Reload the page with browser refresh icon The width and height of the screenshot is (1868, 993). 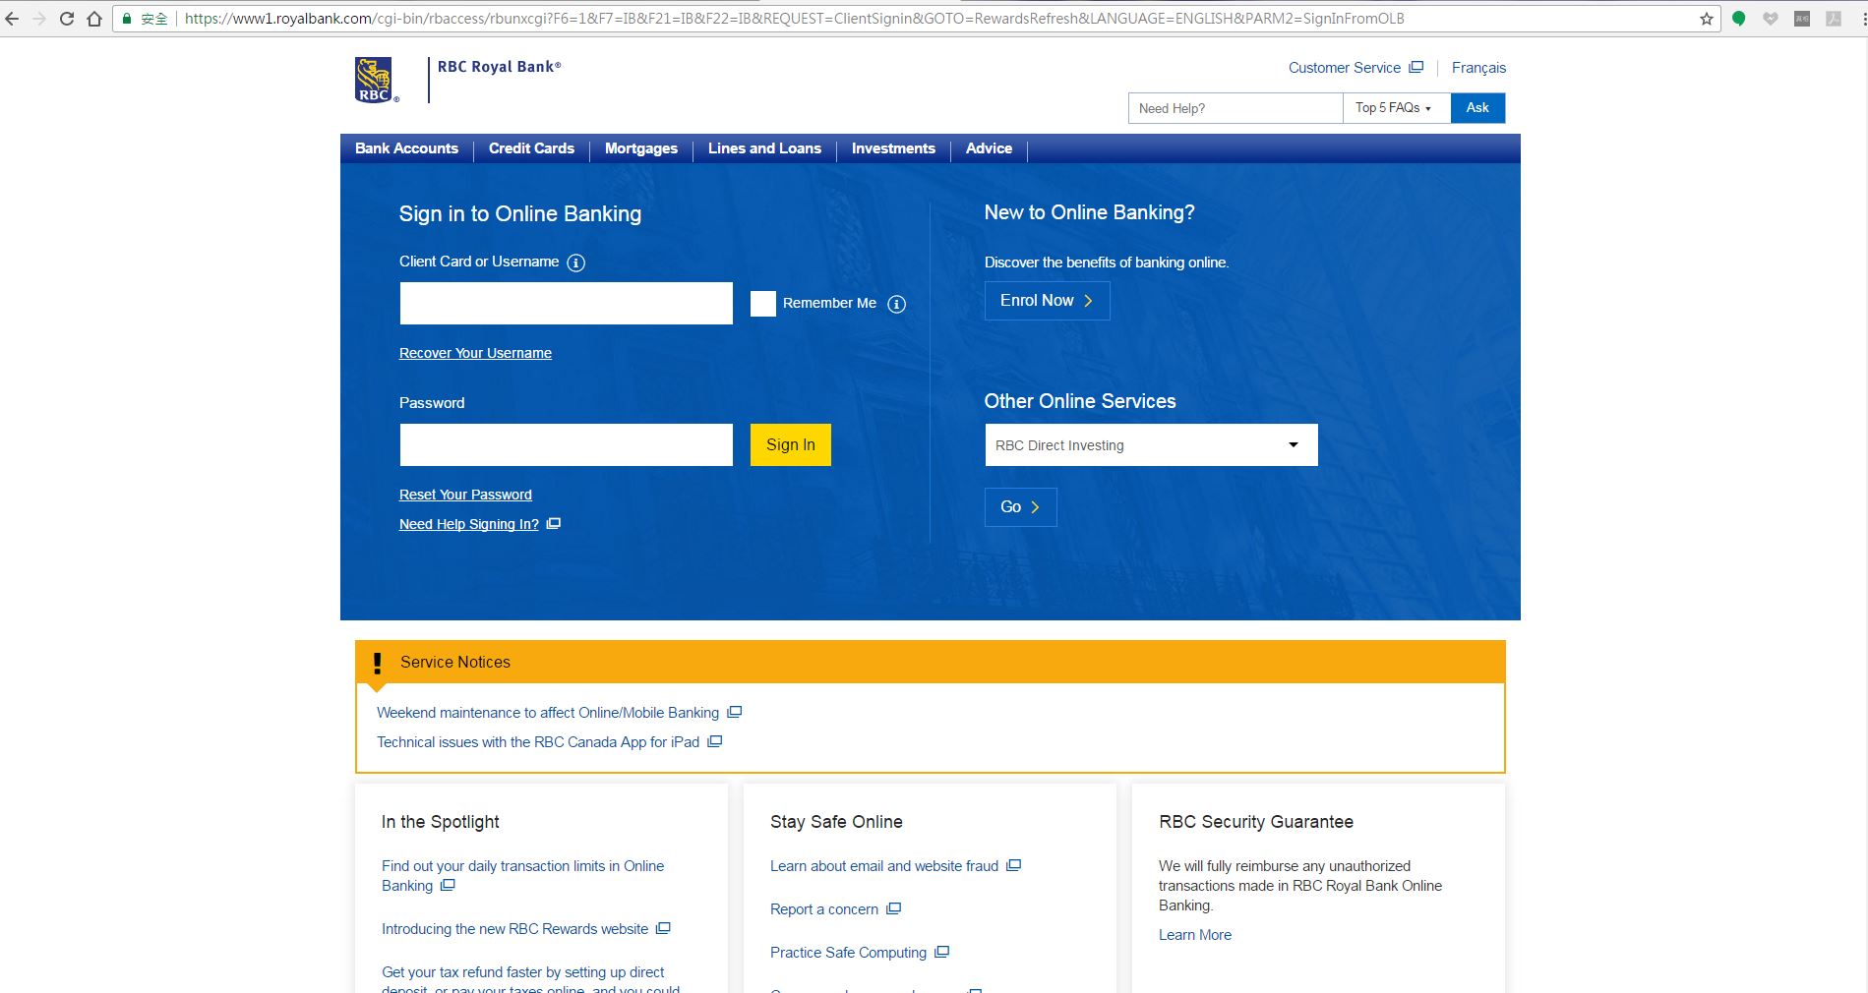click(x=67, y=19)
